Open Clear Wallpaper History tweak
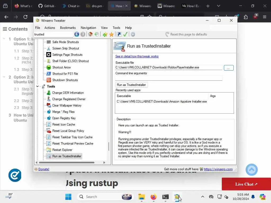Image resolution: width=271 pixels, height=203 pixels. point(67,105)
